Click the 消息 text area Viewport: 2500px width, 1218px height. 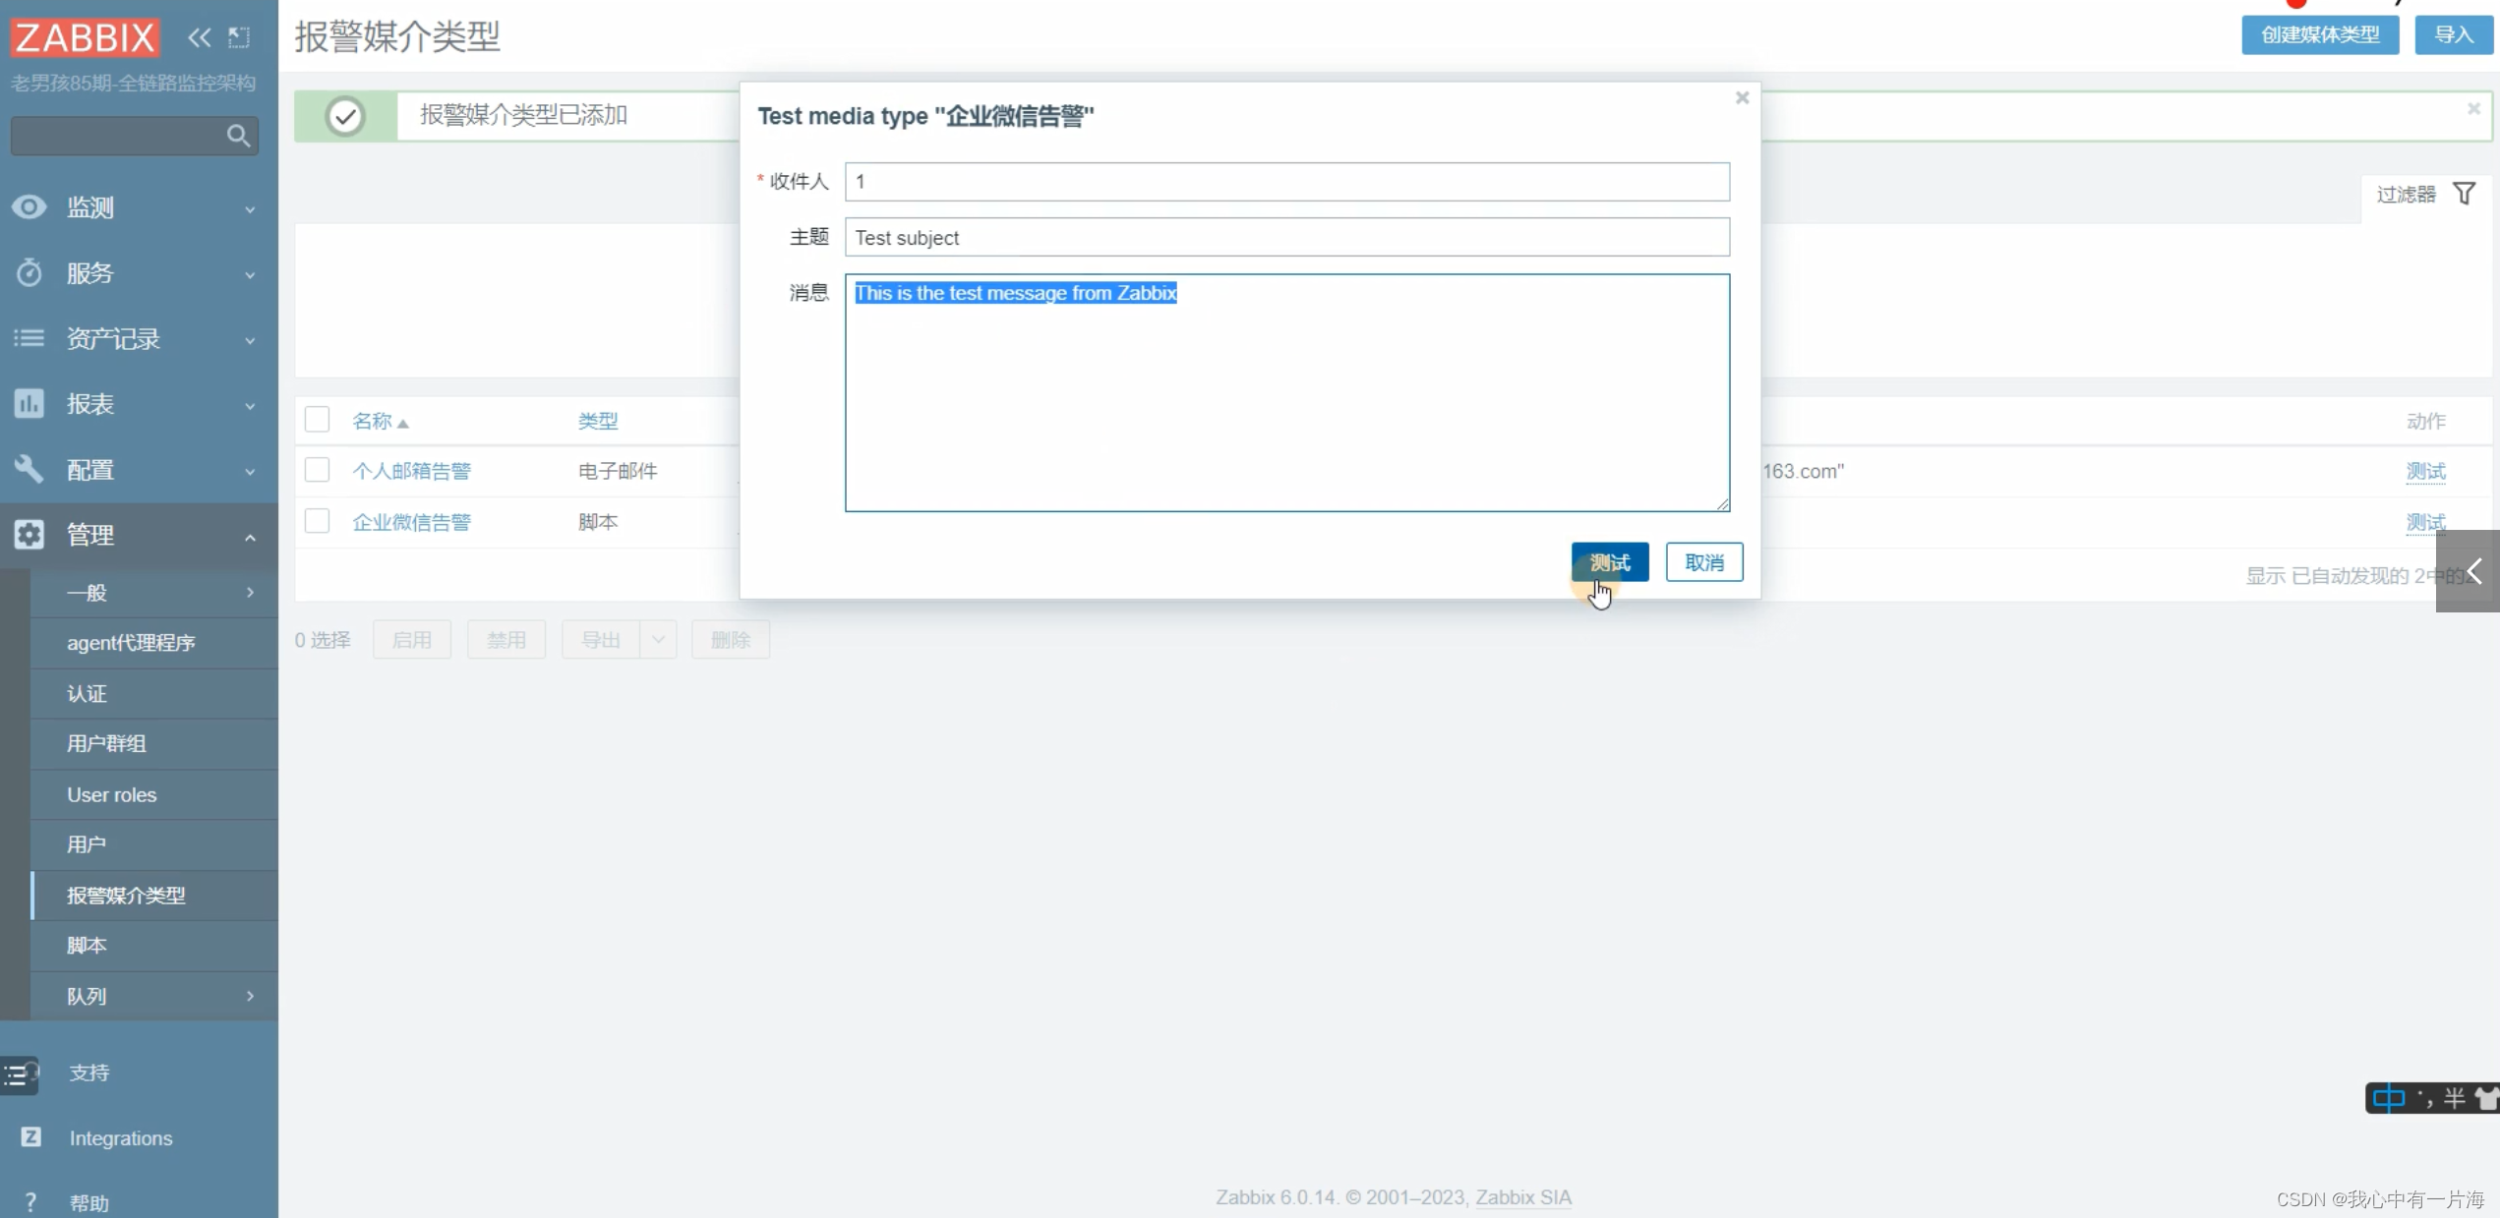pos(1287,392)
